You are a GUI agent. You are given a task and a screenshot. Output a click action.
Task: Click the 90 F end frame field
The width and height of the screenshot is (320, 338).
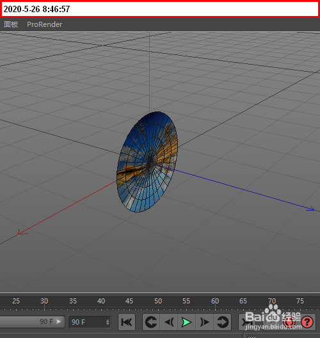(90, 322)
